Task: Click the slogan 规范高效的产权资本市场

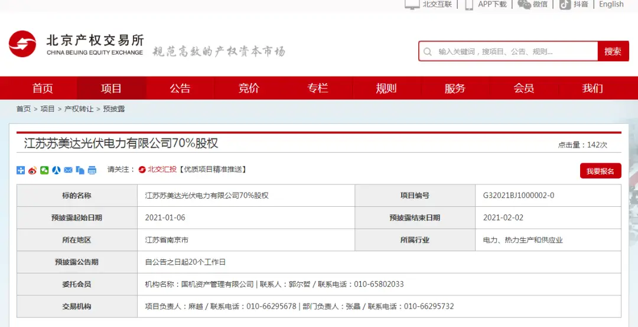Action: pyautogui.click(x=219, y=51)
